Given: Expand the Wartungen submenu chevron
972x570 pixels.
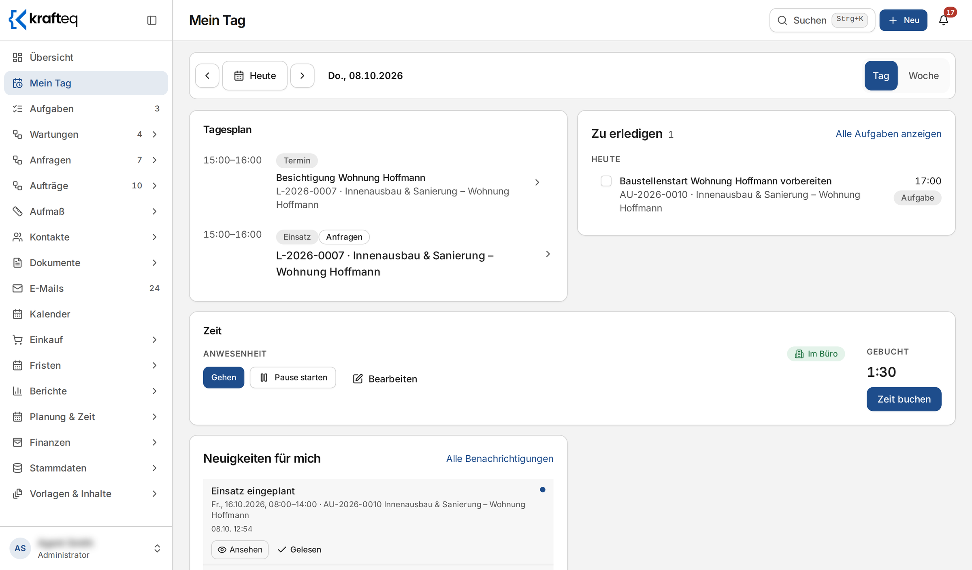Looking at the screenshot, I should 154,134.
